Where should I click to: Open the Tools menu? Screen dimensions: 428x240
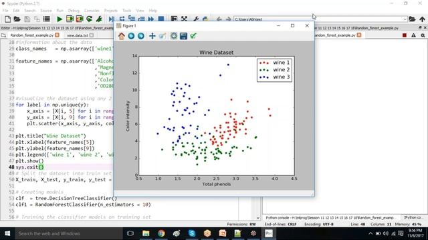click(x=126, y=11)
